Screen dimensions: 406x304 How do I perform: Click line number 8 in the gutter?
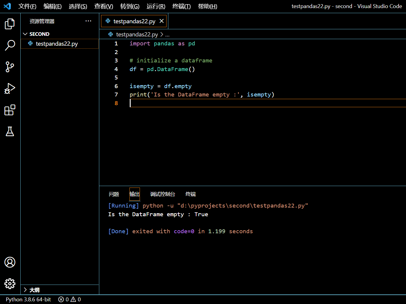point(116,103)
